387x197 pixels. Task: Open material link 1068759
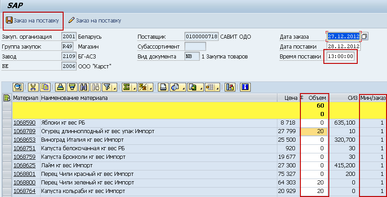coord(24,157)
